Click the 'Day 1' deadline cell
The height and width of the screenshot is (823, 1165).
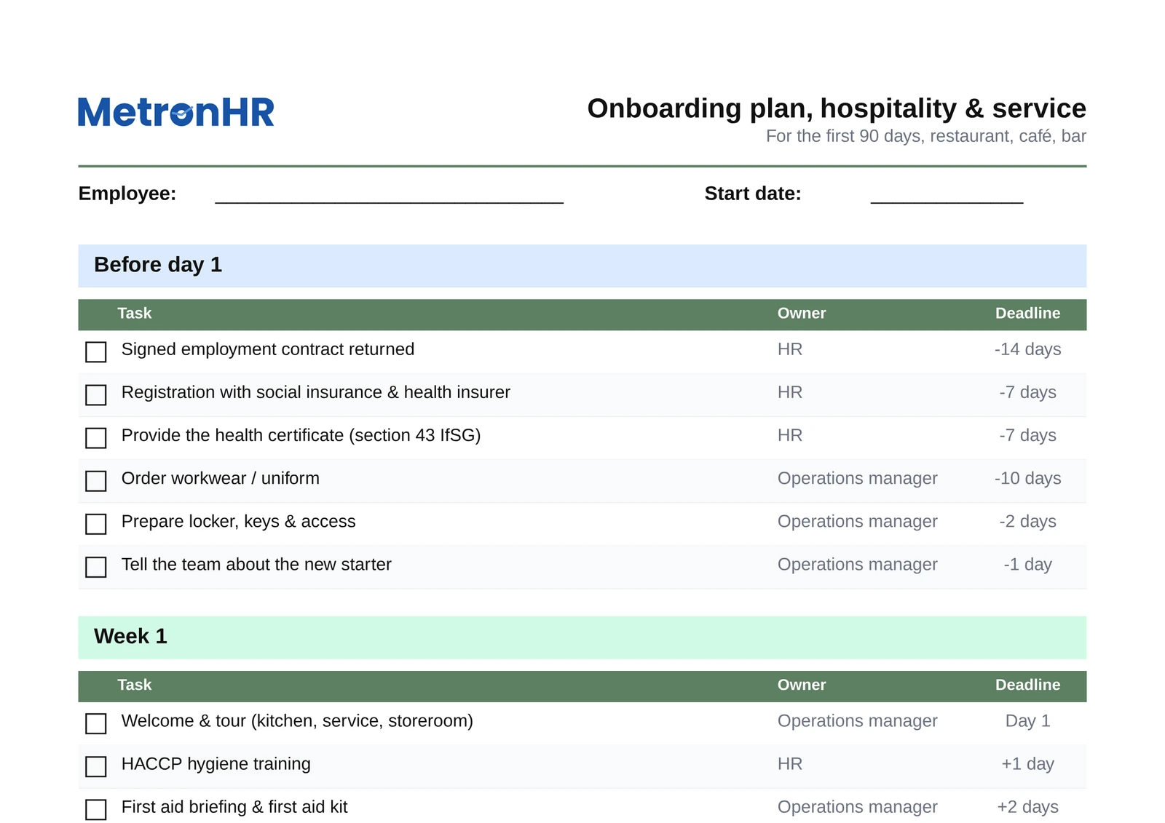(x=1027, y=720)
